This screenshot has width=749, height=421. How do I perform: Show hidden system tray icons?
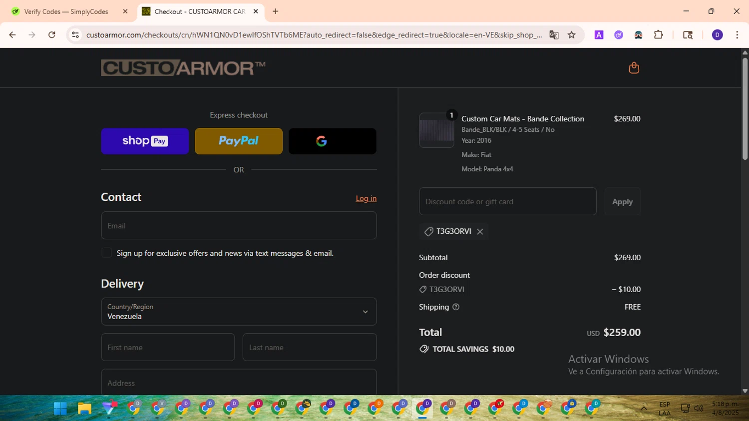tap(644, 409)
